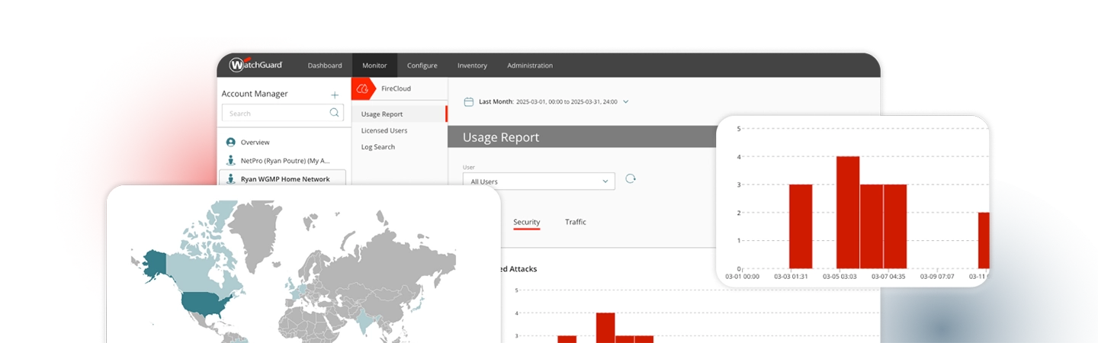Click the 03-05 03:03 axis label
1098x343 pixels.
840,277
